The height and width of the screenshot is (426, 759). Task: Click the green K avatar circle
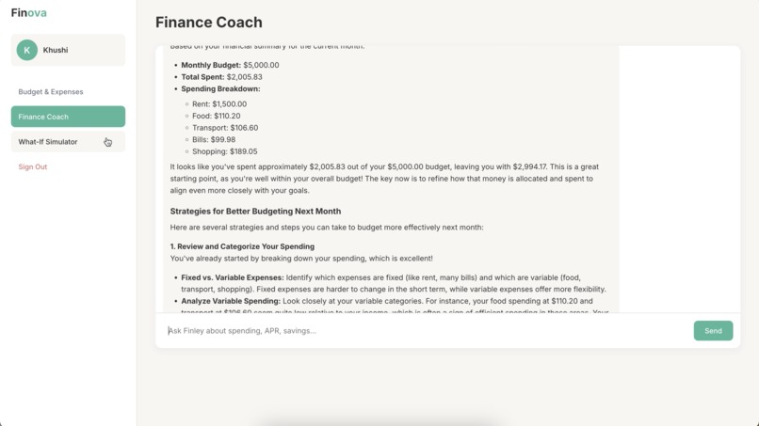coord(27,50)
